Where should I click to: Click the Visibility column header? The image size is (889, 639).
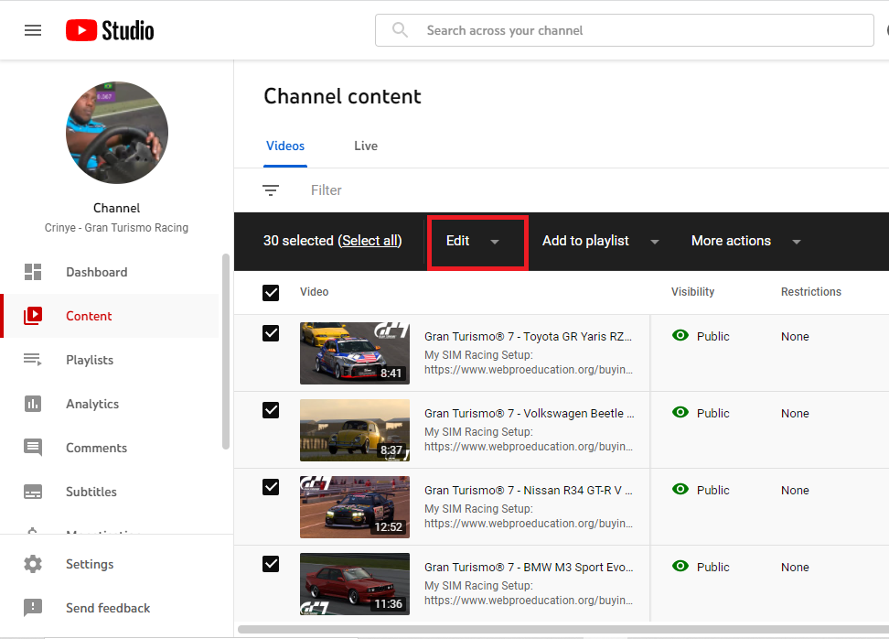pyautogui.click(x=693, y=292)
